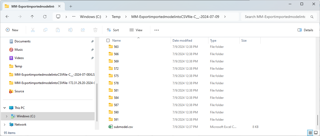Collapse the This PC tree node
320x136 pixels.
pos(5,108)
